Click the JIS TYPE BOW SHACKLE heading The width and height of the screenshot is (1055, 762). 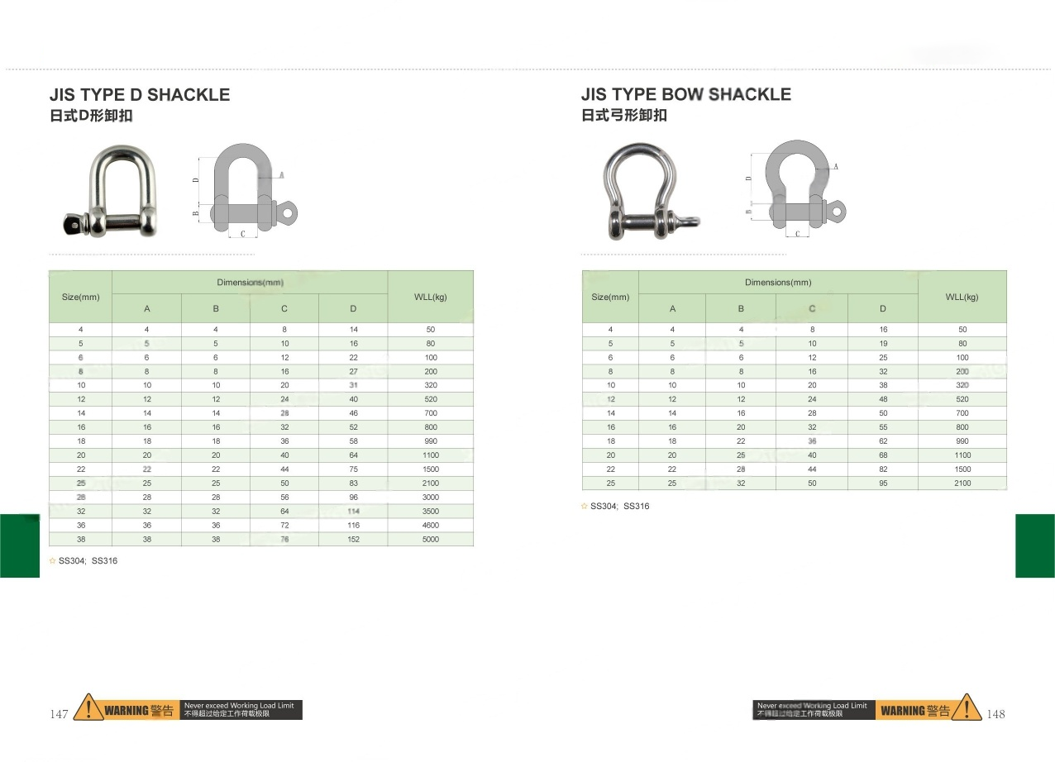point(685,94)
